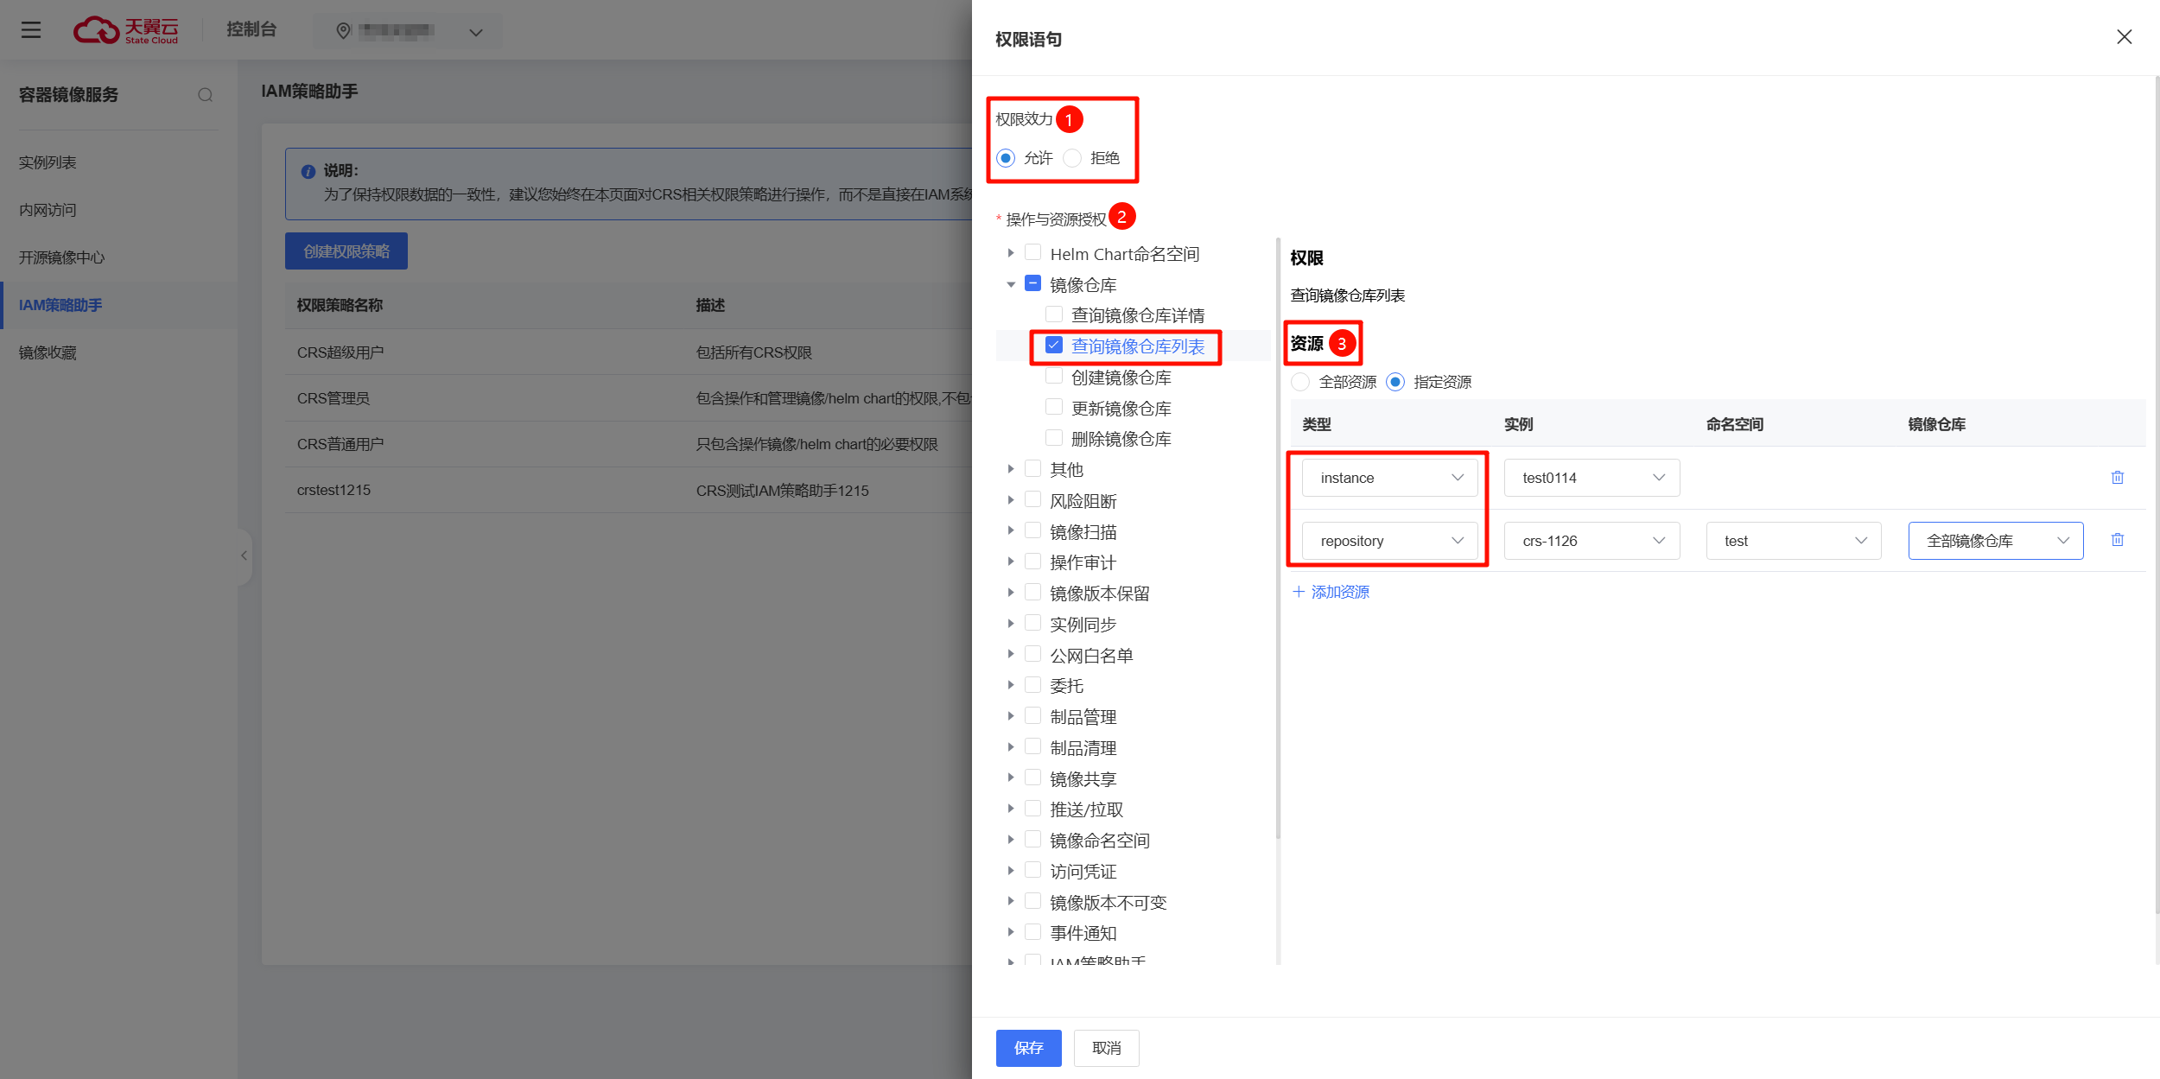Collapse the left sidebar with arrow handle
The width and height of the screenshot is (2160, 1079).
[x=244, y=555]
